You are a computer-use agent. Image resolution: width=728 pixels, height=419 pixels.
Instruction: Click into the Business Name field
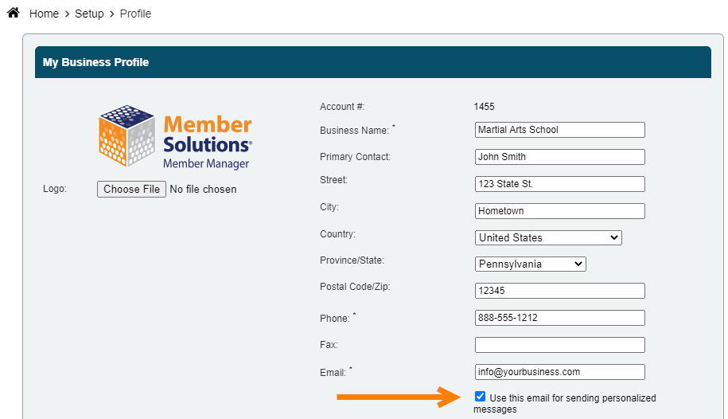[559, 130]
